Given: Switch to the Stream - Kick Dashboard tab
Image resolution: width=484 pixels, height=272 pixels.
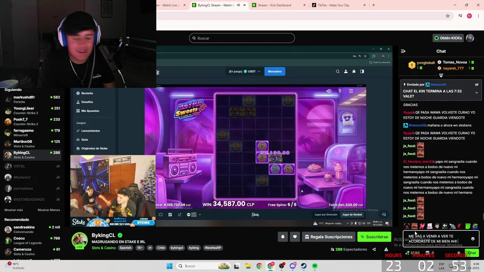Looking at the screenshot, I should [x=278, y=5].
